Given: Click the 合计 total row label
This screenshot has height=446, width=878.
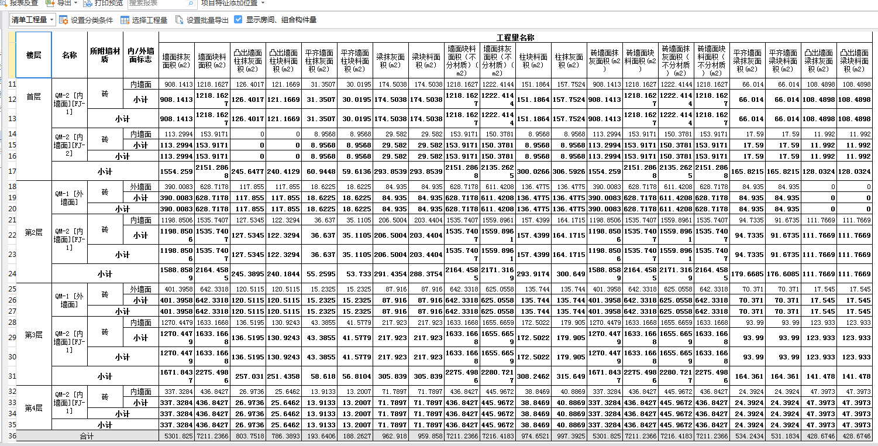Looking at the screenshot, I should (x=87, y=436).
